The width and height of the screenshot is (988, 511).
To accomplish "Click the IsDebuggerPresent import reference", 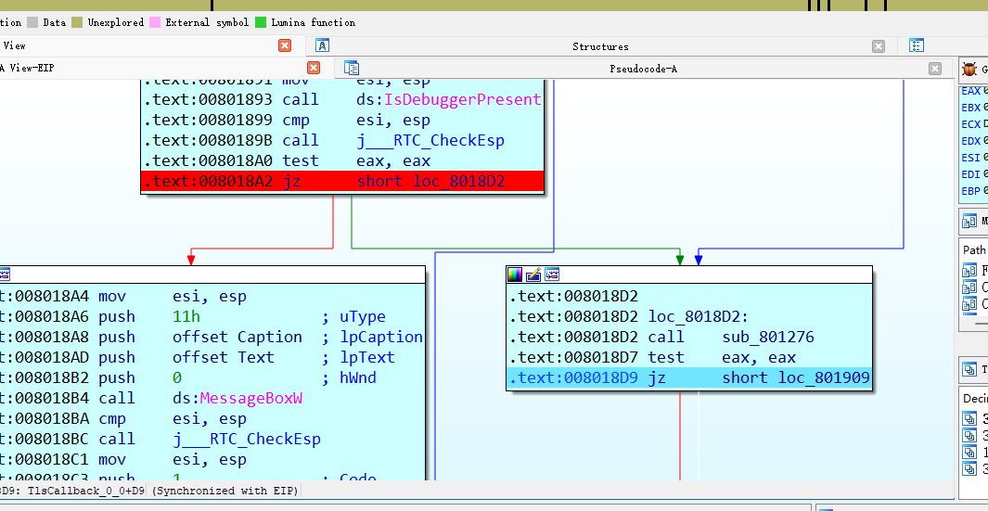I will point(462,100).
